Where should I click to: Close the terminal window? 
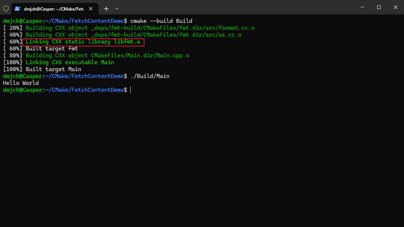pyautogui.click(x=396, y=7)
